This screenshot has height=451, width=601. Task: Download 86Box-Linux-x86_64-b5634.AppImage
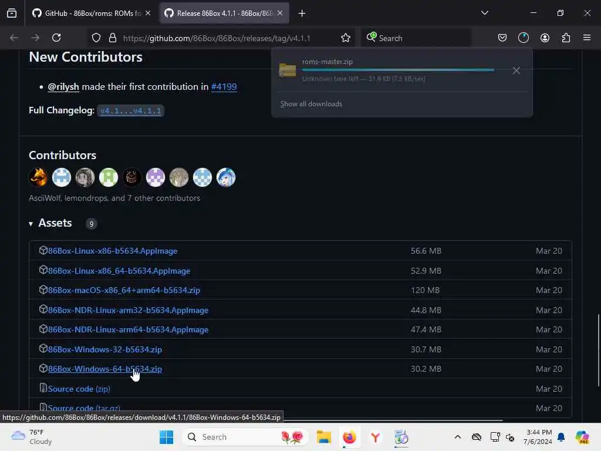tap(119, 271)
